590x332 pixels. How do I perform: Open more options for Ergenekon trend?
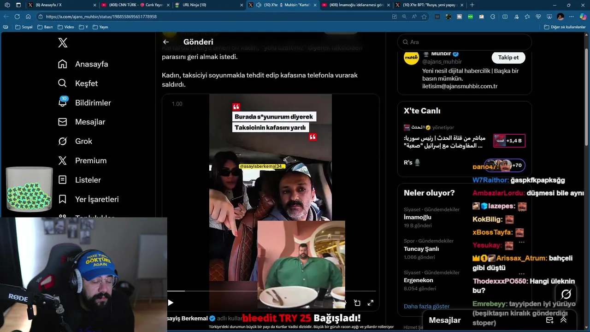(x=521, y=273)
